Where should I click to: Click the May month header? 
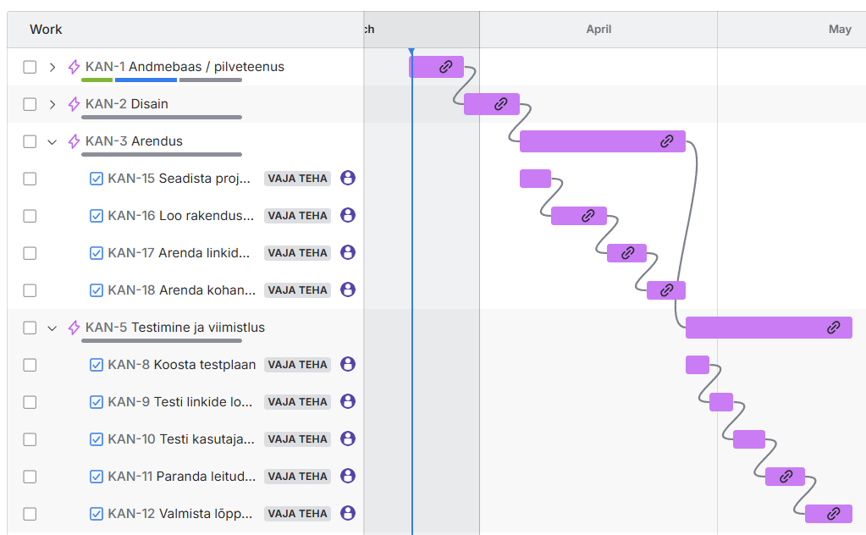point(839,30)
